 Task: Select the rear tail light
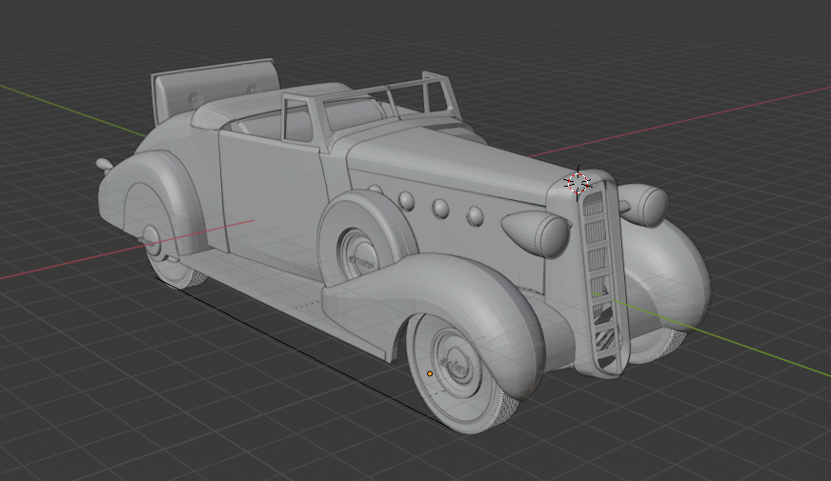pos(105,165)
